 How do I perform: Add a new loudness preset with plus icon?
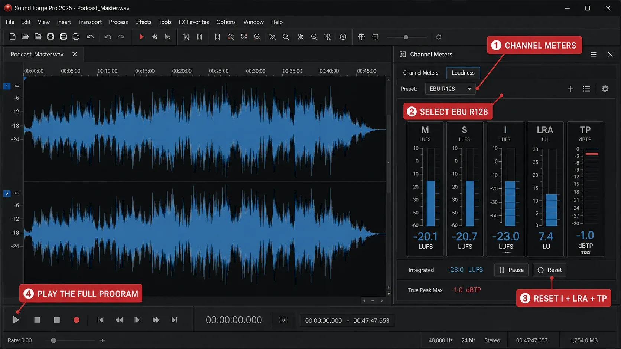coord(570,89)
